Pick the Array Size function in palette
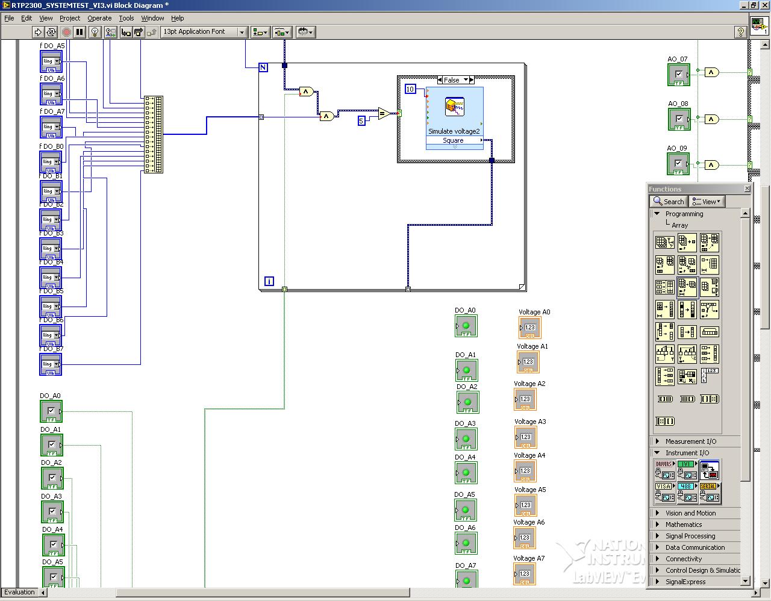This screenshot has width=771, height=601. pyautogui.click(x=664, y=243)
